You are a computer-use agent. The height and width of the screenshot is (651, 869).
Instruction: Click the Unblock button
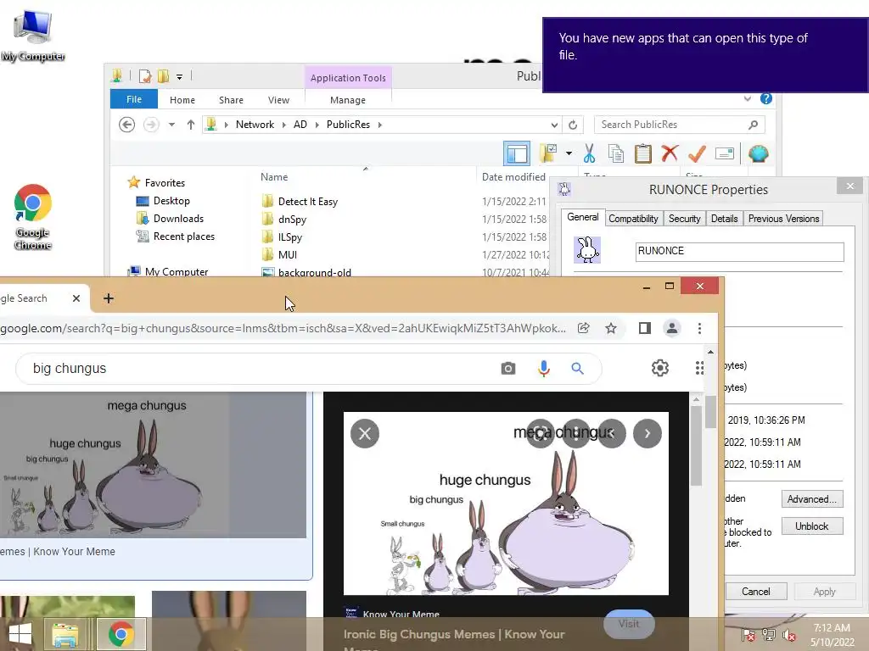tap(812, 526)
